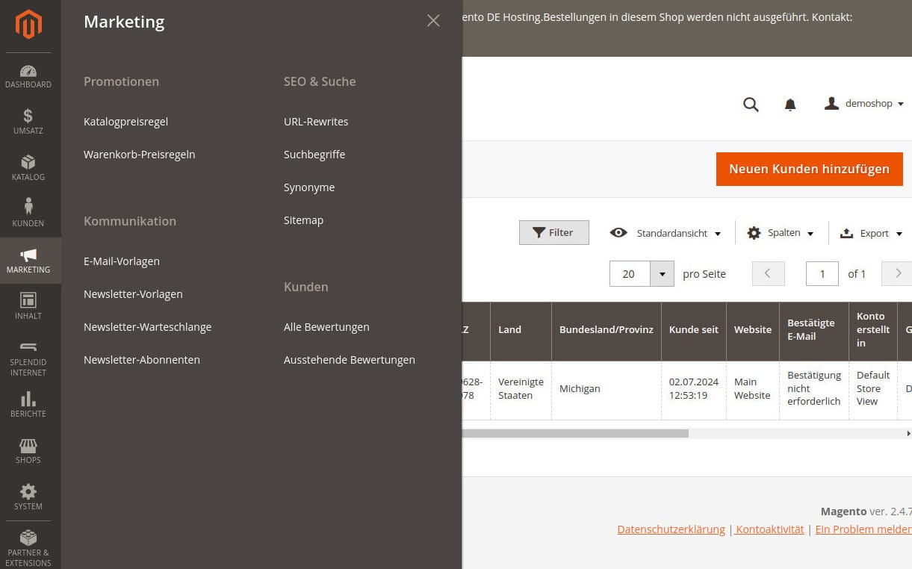
Task: Close the Marketing menu panel
Action: pos(433,21)
